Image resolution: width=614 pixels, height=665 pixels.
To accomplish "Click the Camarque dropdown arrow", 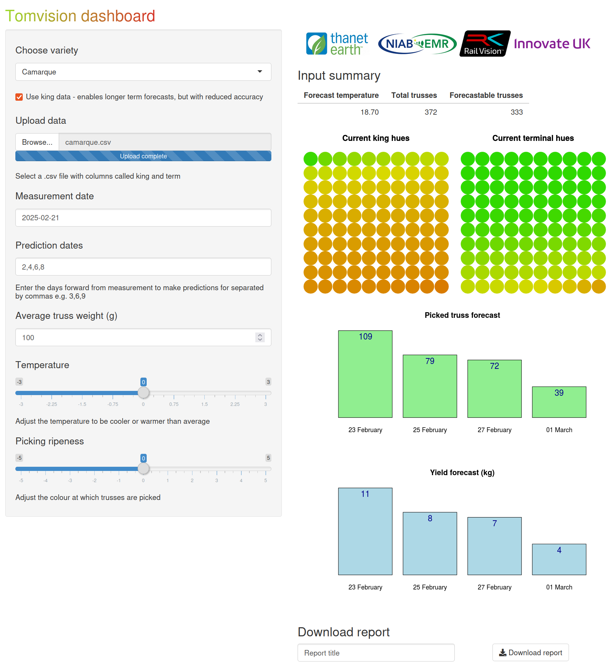I will coord(260,72).
